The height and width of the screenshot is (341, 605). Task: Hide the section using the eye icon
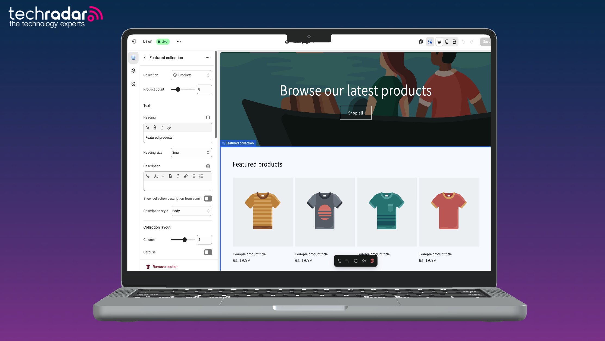pyautogui.click(x=364, y=261)
